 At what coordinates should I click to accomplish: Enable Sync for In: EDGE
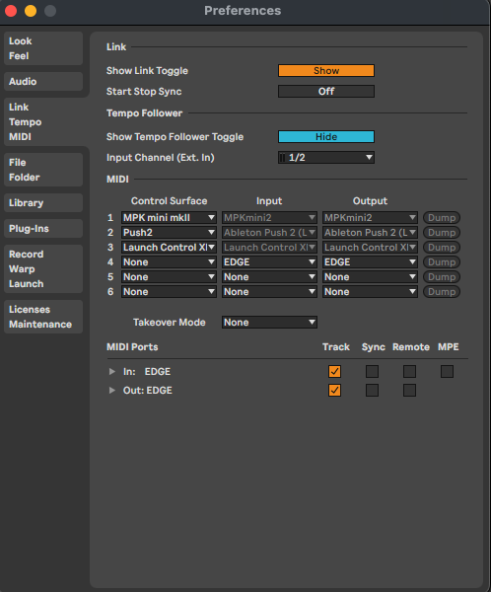tap(372, 372)
